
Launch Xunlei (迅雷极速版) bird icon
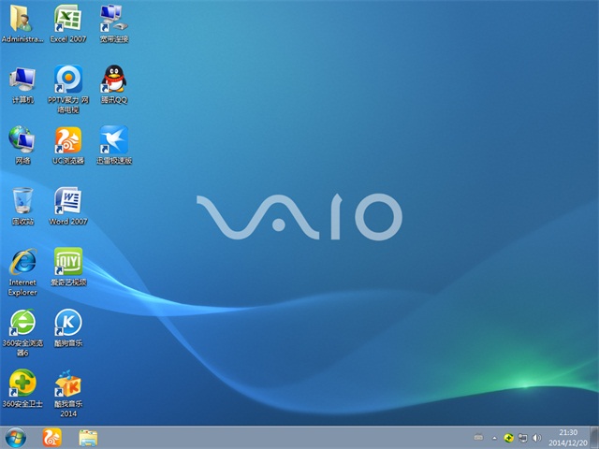click(113, 141)
